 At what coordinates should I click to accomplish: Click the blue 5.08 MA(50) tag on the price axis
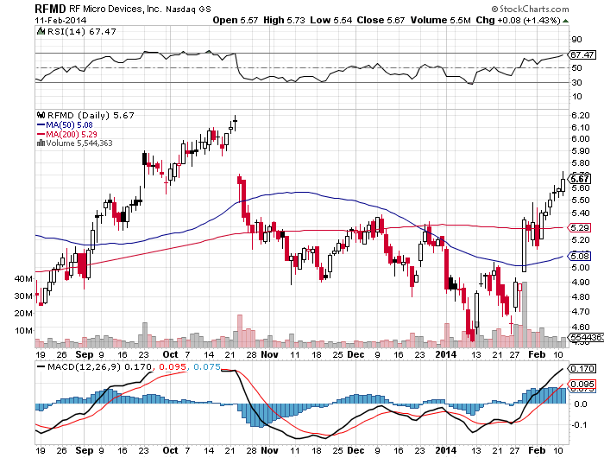[579, 256]
